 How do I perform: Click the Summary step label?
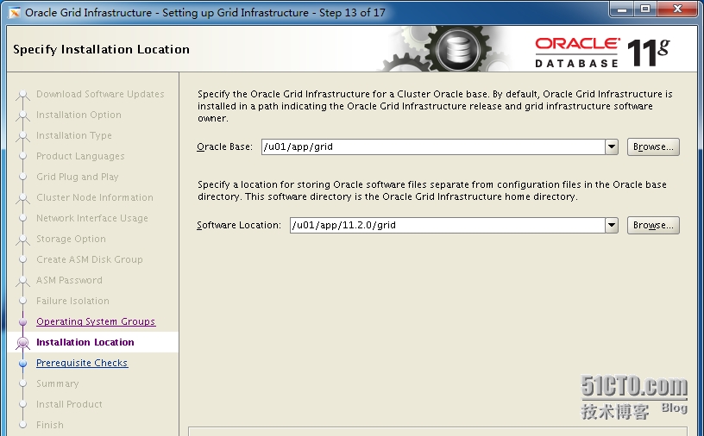(x=58, y=383)
